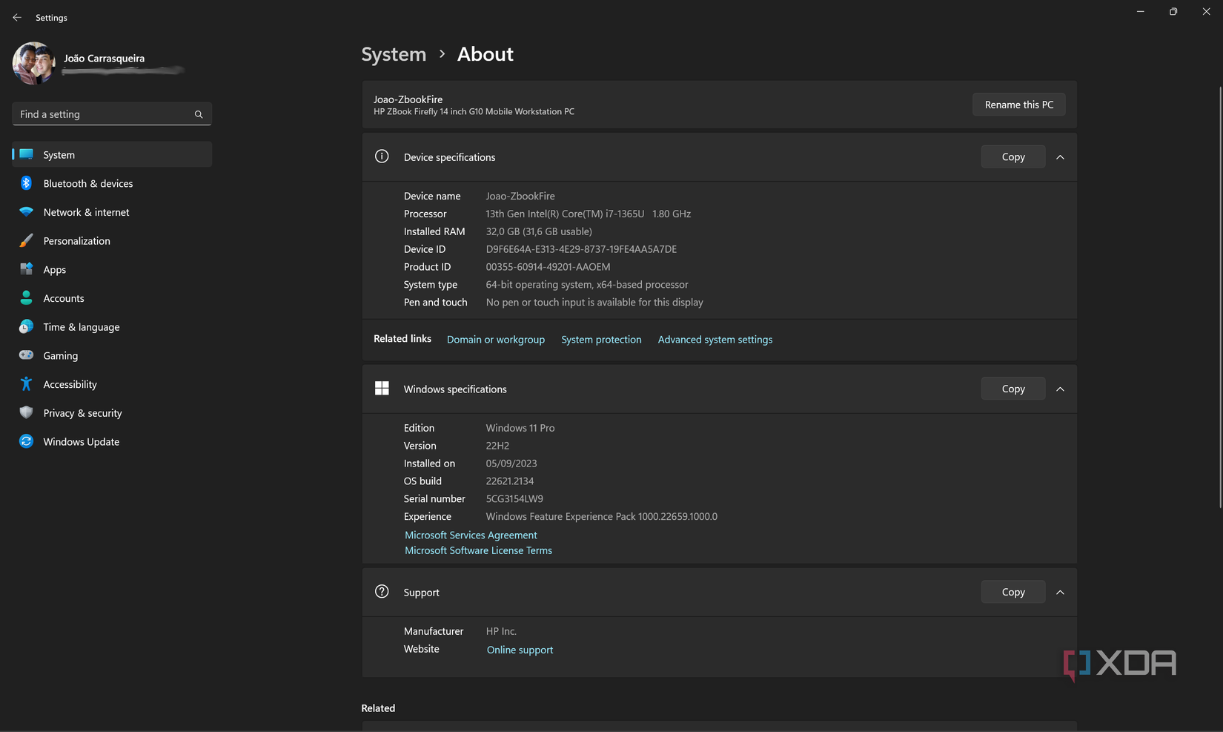
Task: Collapse the Support section
Action: coord(1060,592)
